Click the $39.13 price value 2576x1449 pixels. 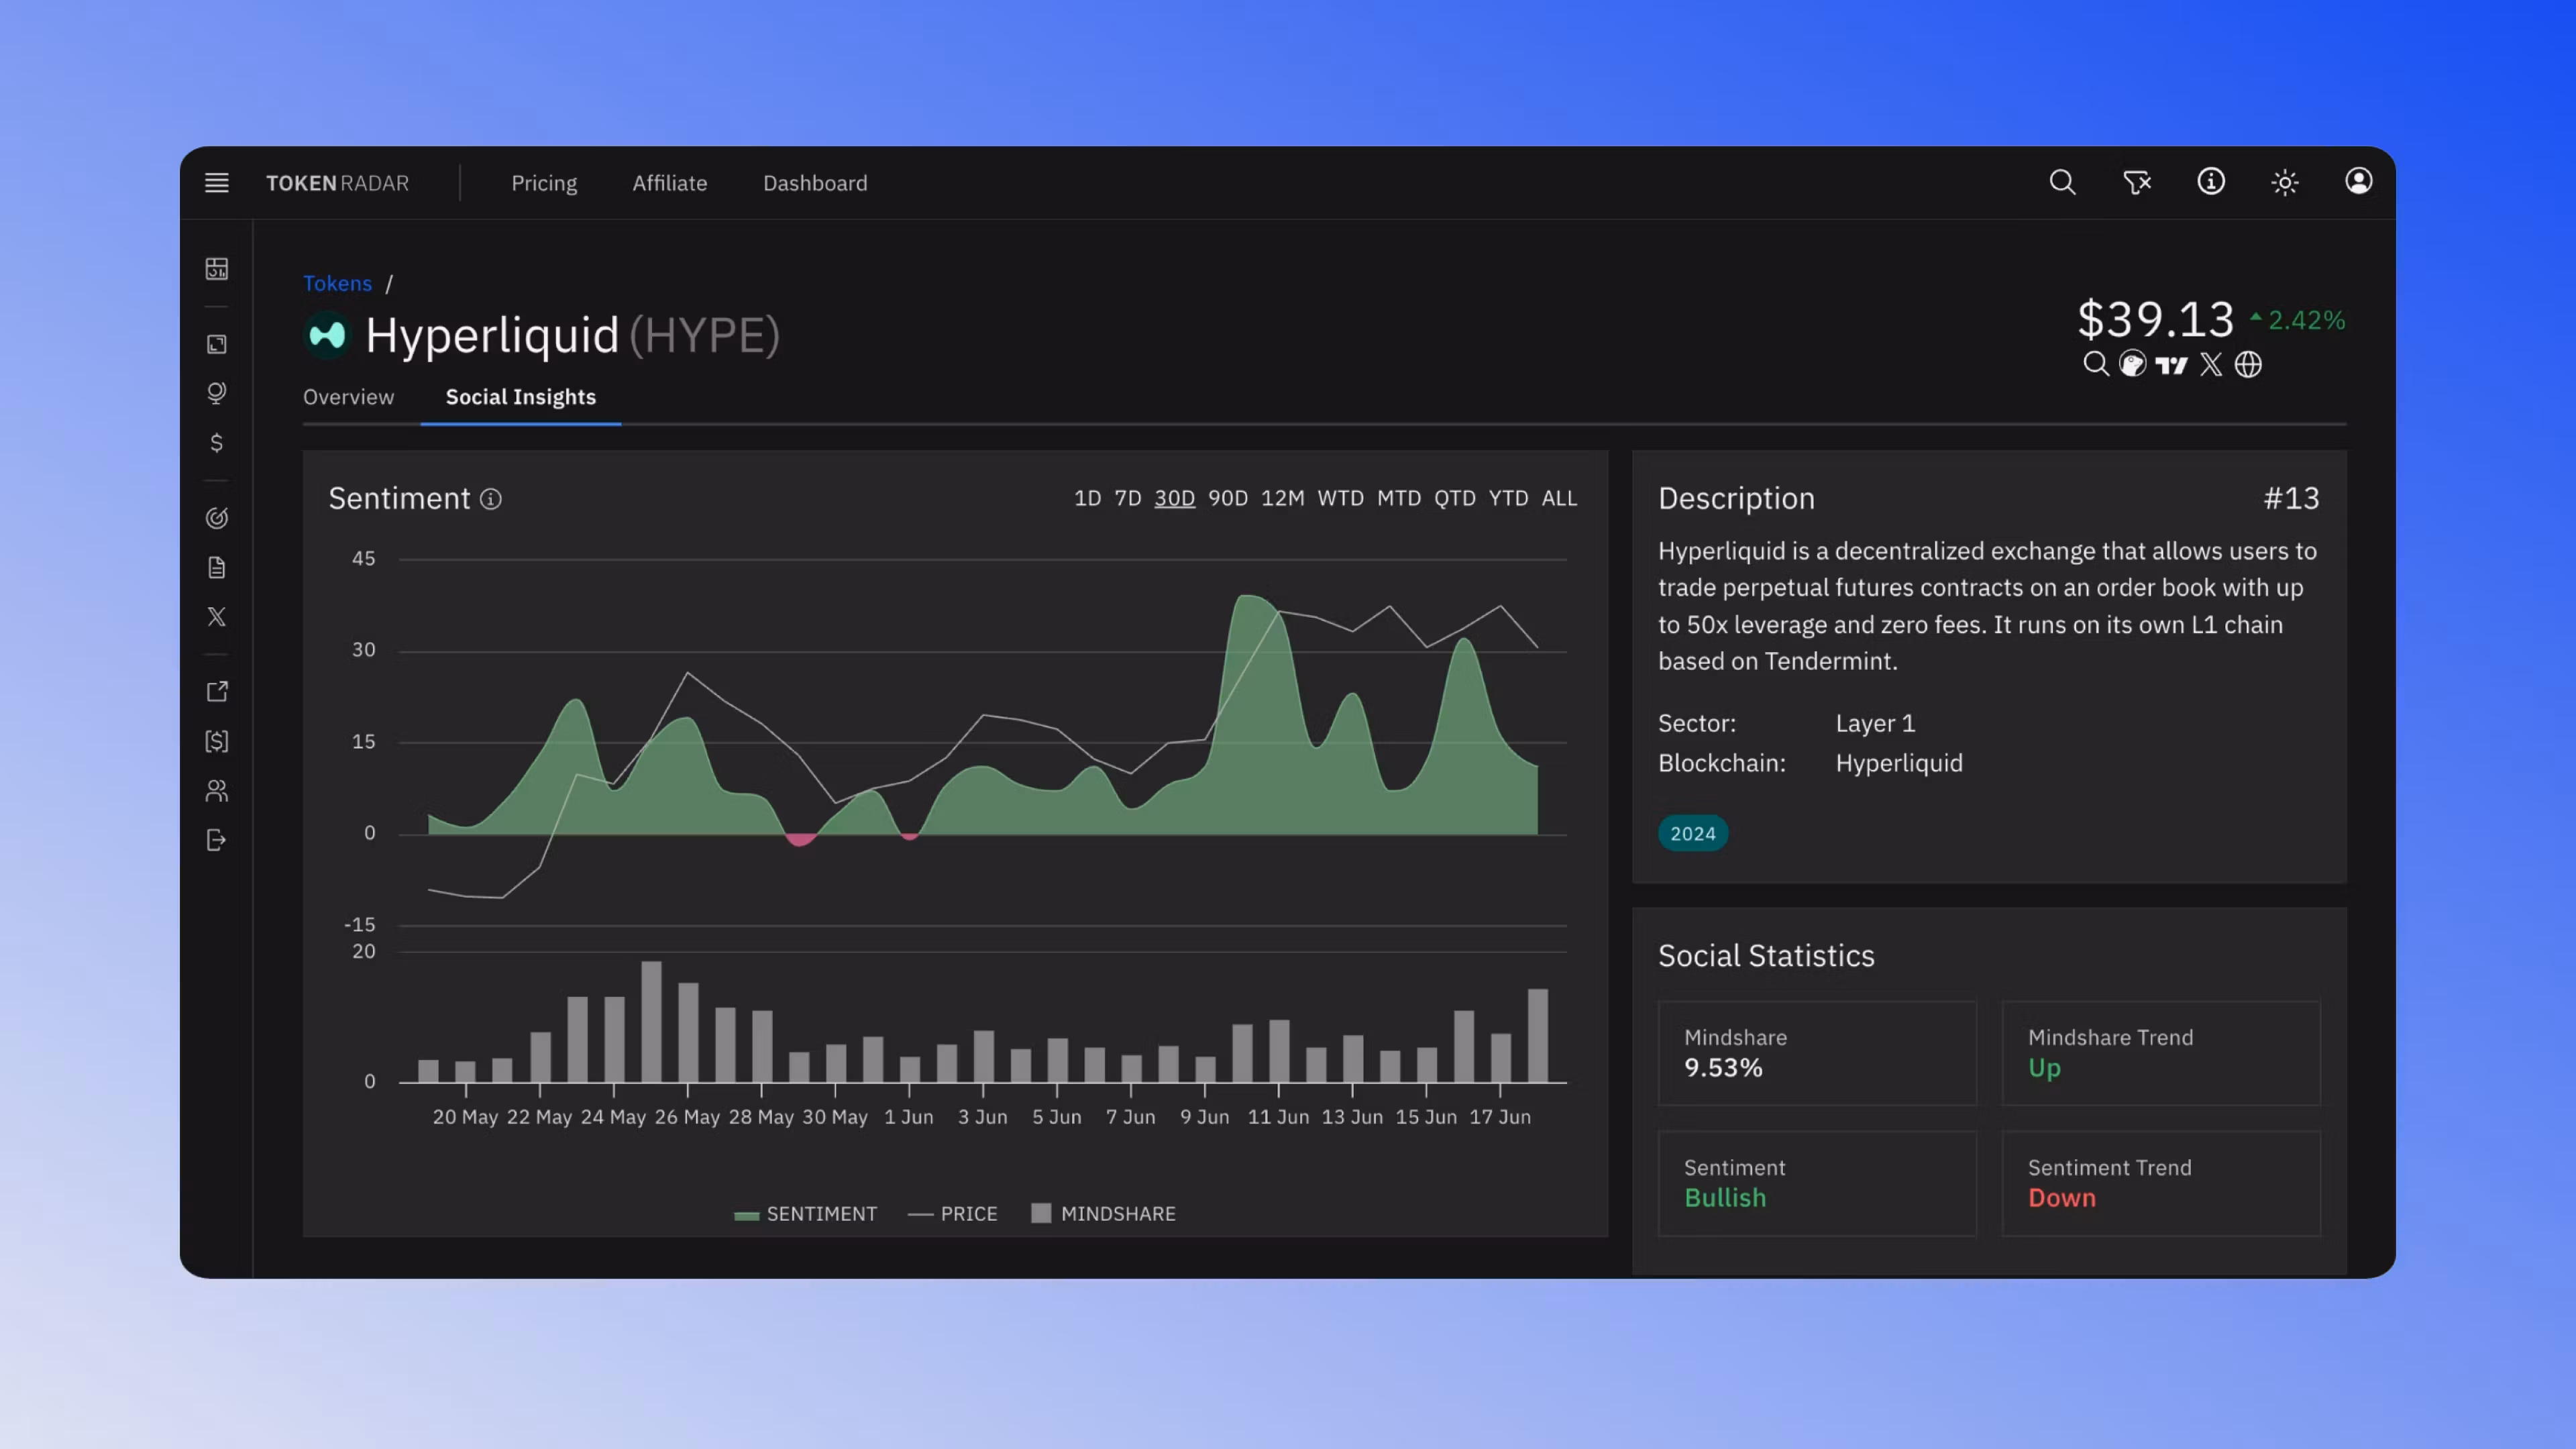tap(2155, 320)
